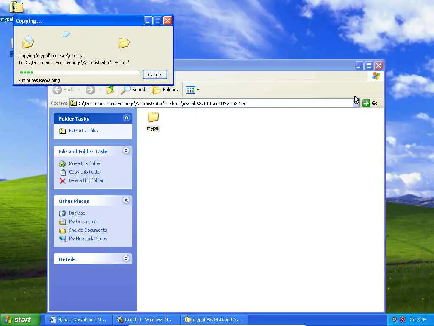Go to Desktop under Other Places

77,213
